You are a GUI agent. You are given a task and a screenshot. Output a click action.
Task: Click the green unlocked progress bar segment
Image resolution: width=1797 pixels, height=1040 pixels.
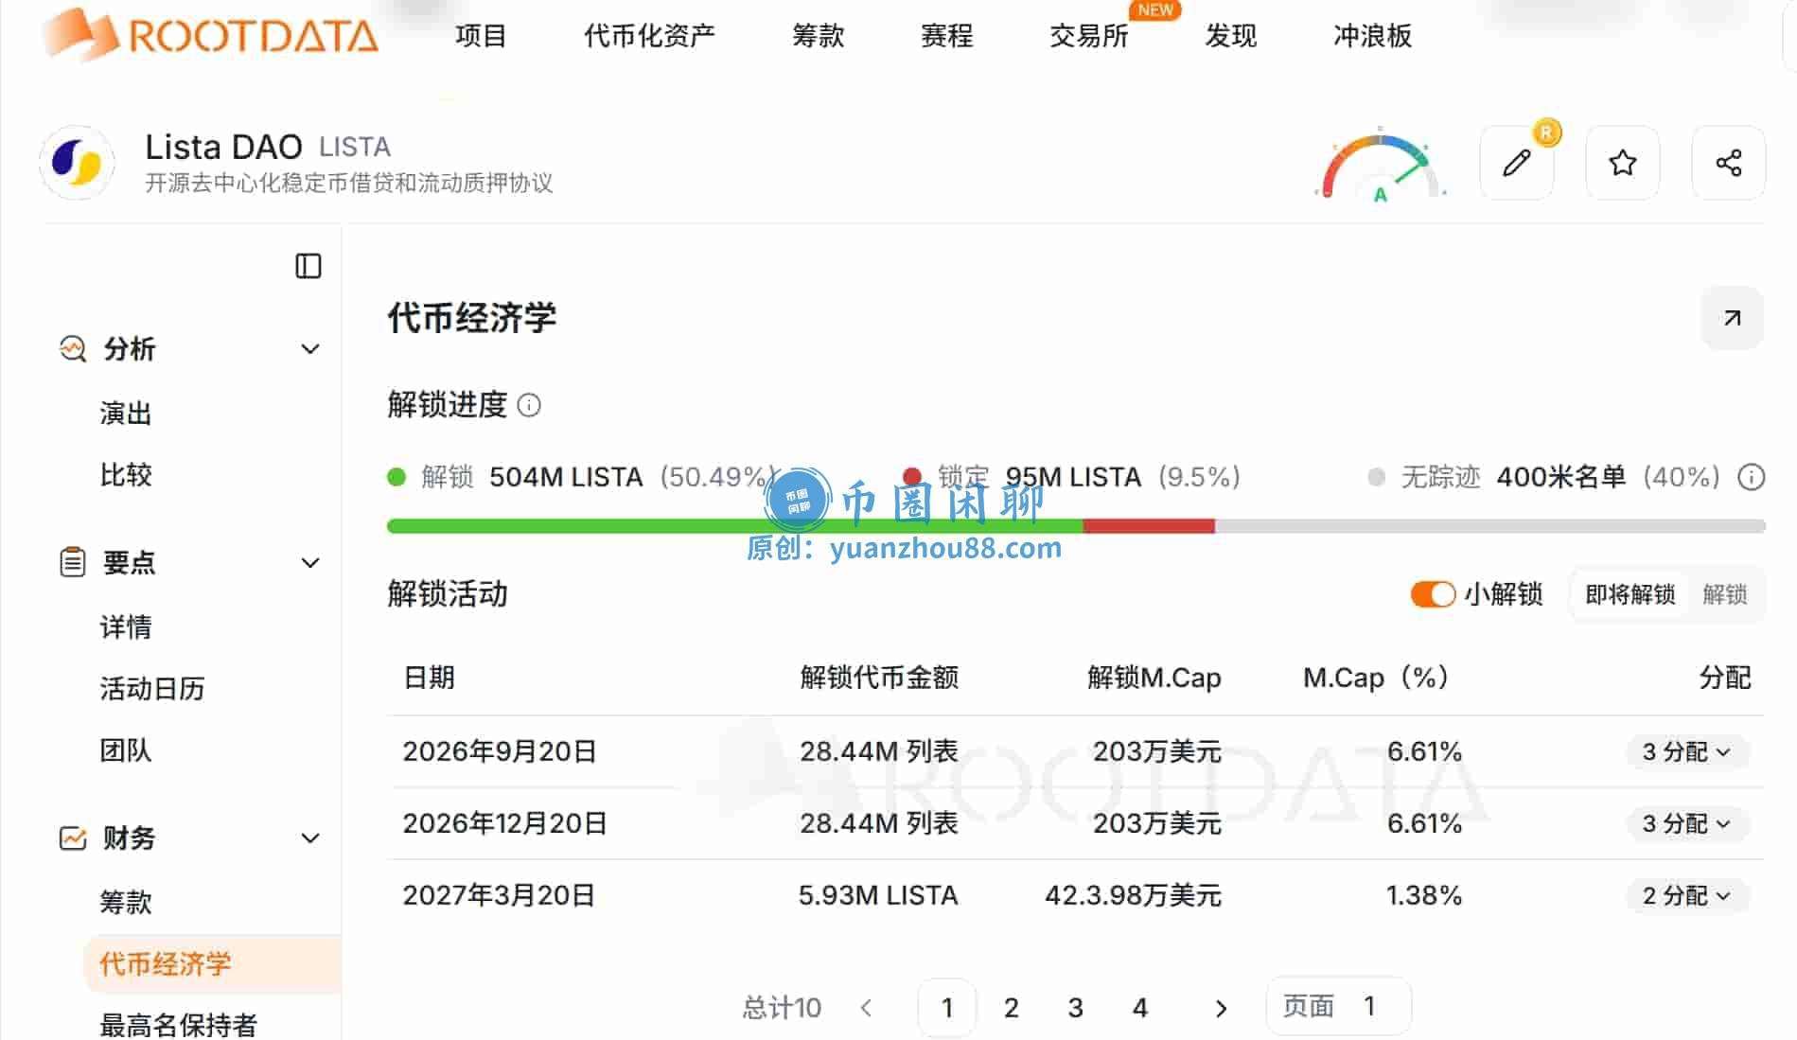click(734, 526)
